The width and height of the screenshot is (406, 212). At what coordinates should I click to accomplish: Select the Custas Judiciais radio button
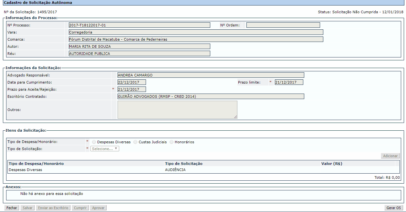(x=135, y=142)
